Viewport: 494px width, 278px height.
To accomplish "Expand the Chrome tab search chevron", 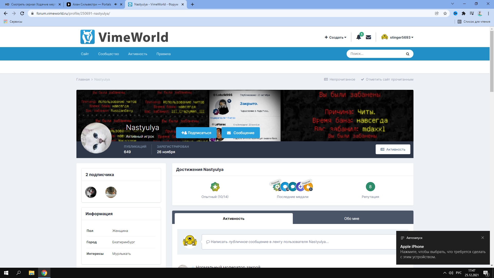I will point(452,4).
